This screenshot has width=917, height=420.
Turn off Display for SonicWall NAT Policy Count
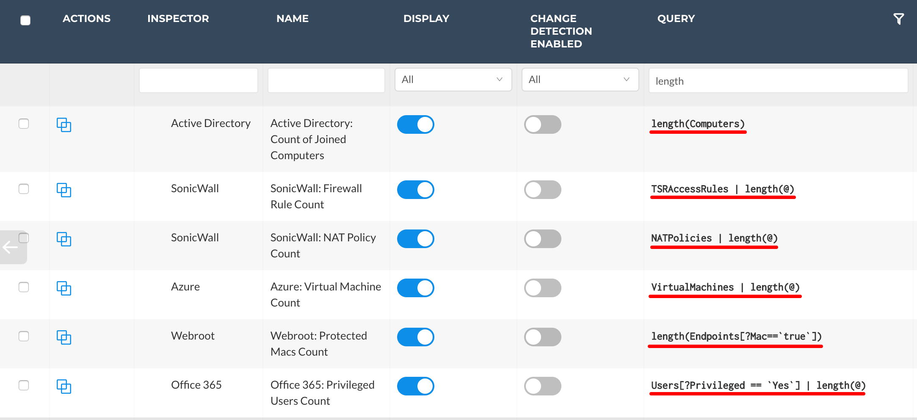pyautogui.click(x=416, y=239)
